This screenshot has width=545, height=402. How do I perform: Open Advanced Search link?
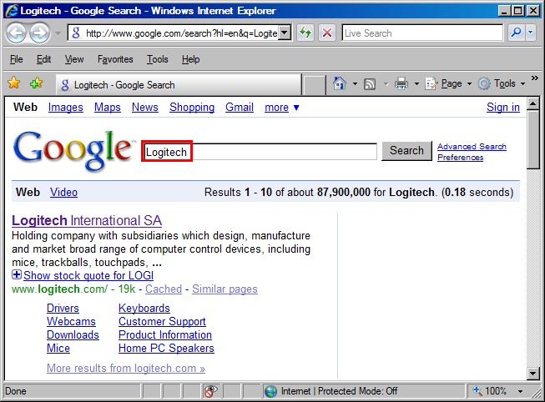(x=472, y=147)
